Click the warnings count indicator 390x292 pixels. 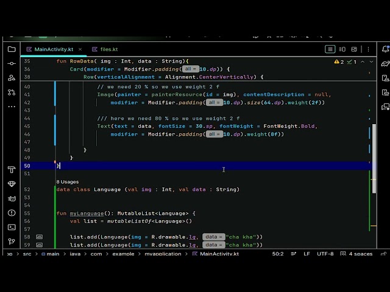339,62
